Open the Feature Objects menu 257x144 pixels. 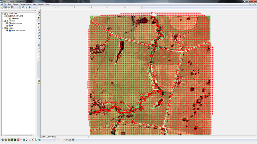25,4
